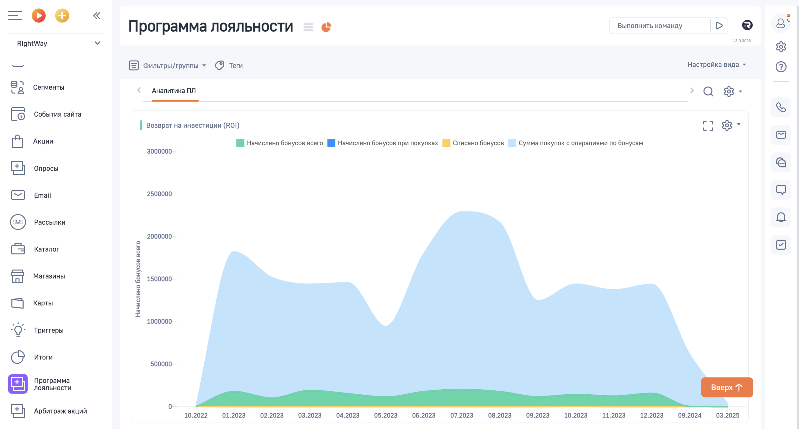Collapse sidebar with double chevron icon
Image resolution: width=799 pixels, height=429 pixels.
point(97,15)
